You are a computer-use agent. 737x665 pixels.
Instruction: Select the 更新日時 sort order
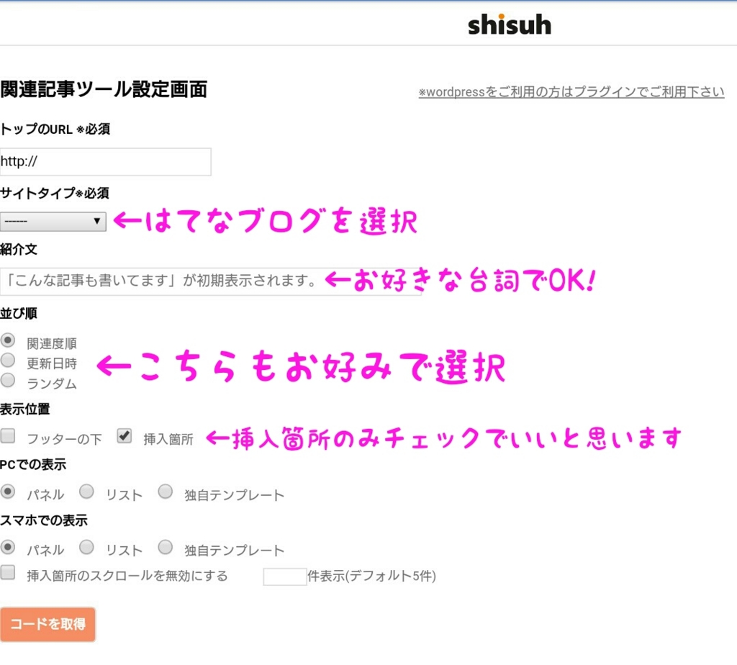tap(7, 361)
